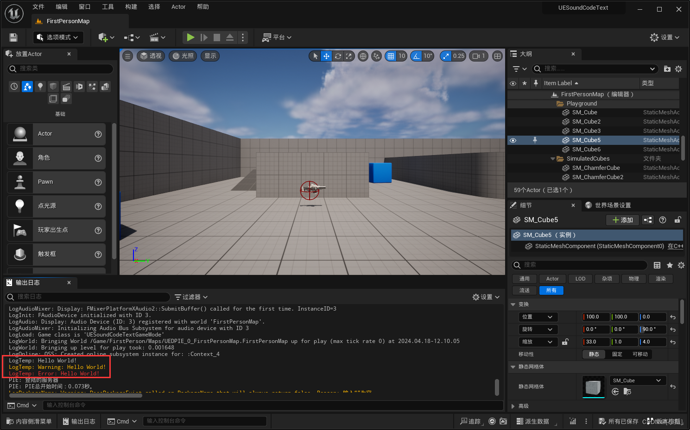690x430 pixels.
Task: Create a new folder in outliner
Action: (667, 69)
